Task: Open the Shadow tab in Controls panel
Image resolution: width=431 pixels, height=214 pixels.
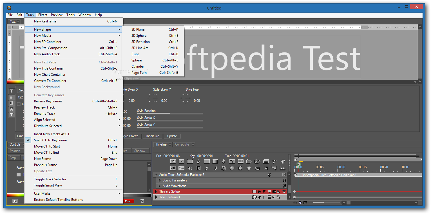Action: 140,151
